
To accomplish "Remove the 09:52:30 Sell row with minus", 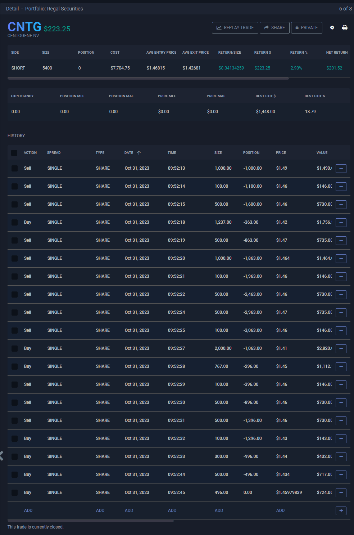I will coord(341,402).
